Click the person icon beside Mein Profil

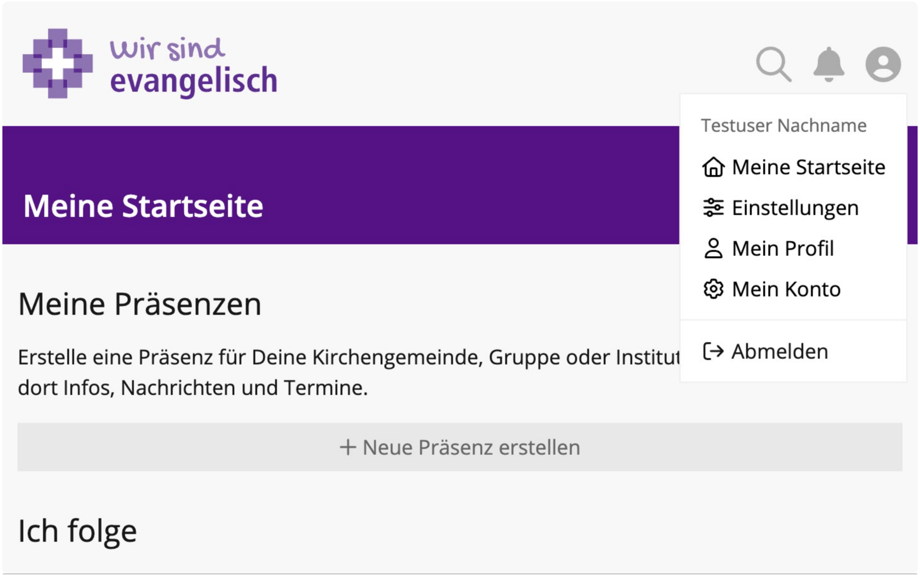point(713,248)
